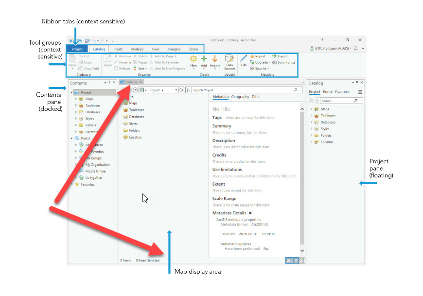Viewport: 423px width, 296px height.
Task: Collapse the ribbon with the chevron
Action: tap(363, 49)
